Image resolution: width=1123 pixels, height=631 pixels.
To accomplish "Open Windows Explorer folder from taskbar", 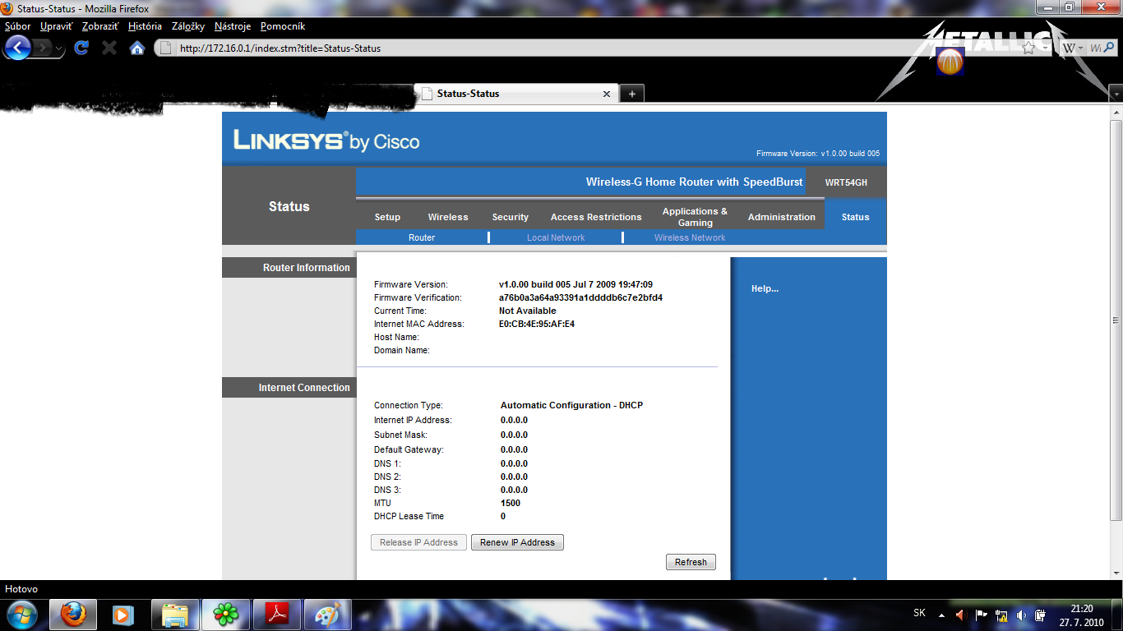I will (x=174, y=614).
